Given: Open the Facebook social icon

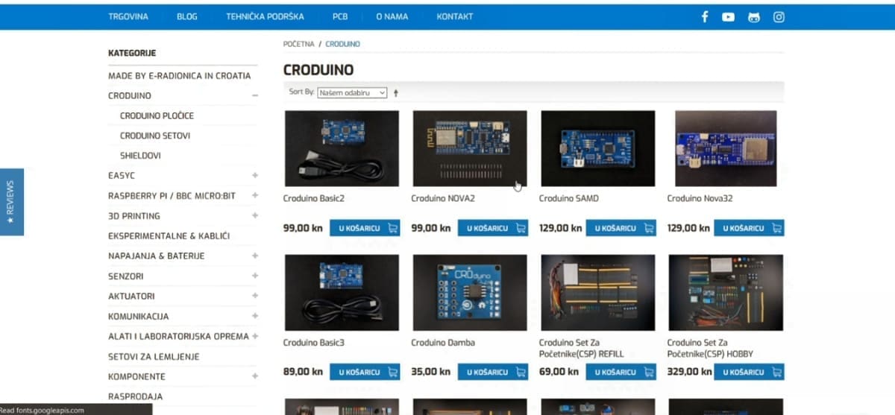Looking at the screenshot, I should click(x=705, y=17).
